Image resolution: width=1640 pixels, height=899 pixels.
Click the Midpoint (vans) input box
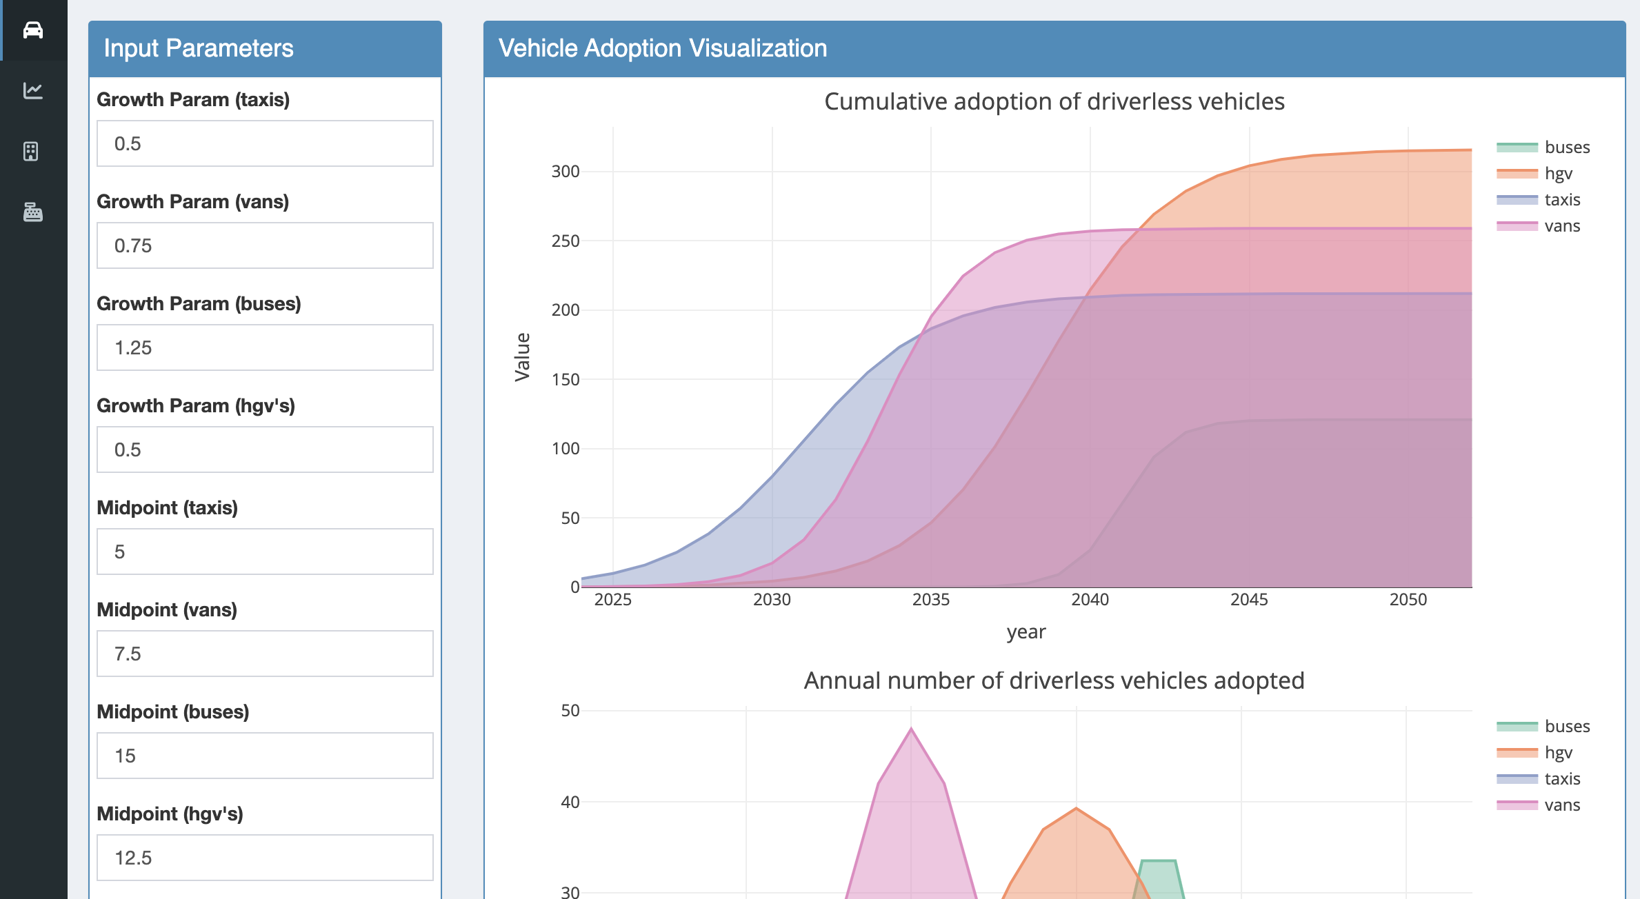tap(265, 654)
